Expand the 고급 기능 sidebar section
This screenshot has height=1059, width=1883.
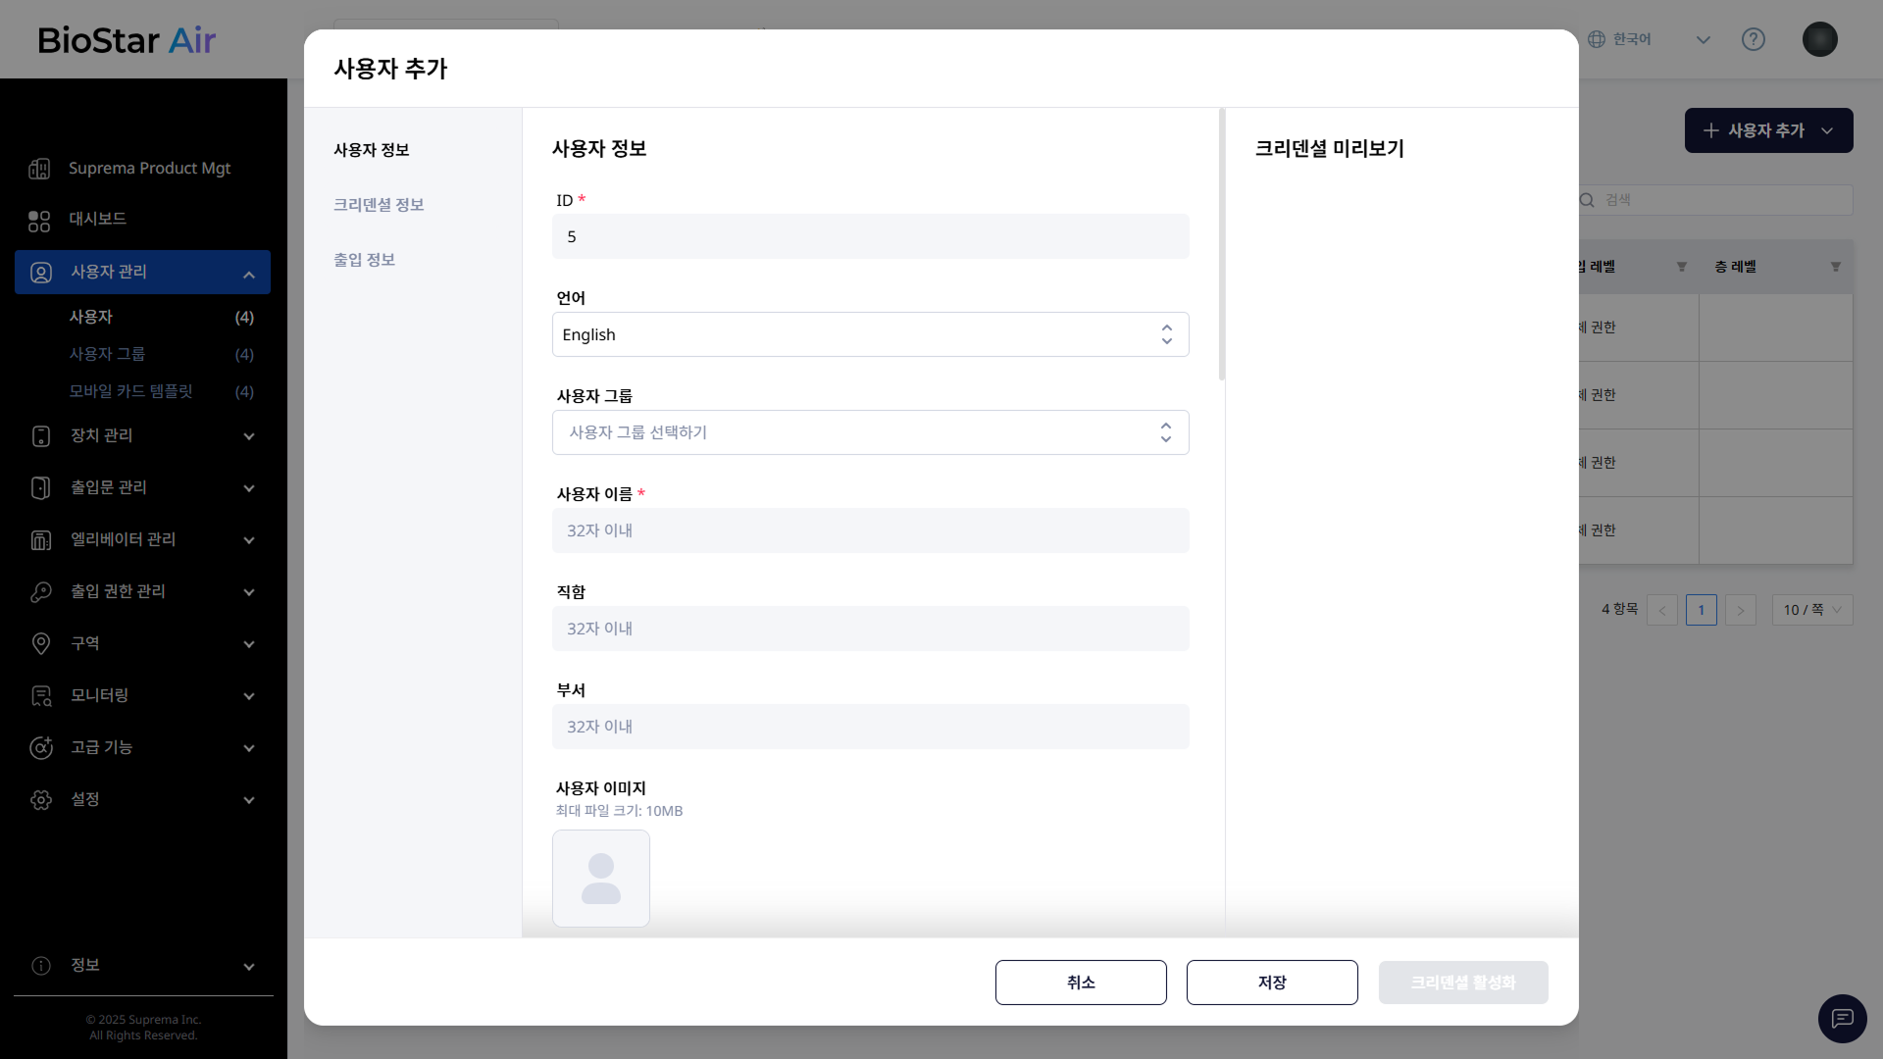(x=249, y=748)
